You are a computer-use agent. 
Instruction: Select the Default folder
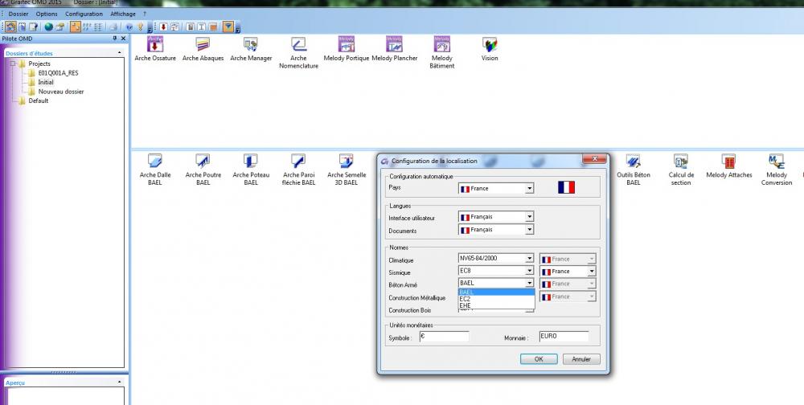(39, 100)
